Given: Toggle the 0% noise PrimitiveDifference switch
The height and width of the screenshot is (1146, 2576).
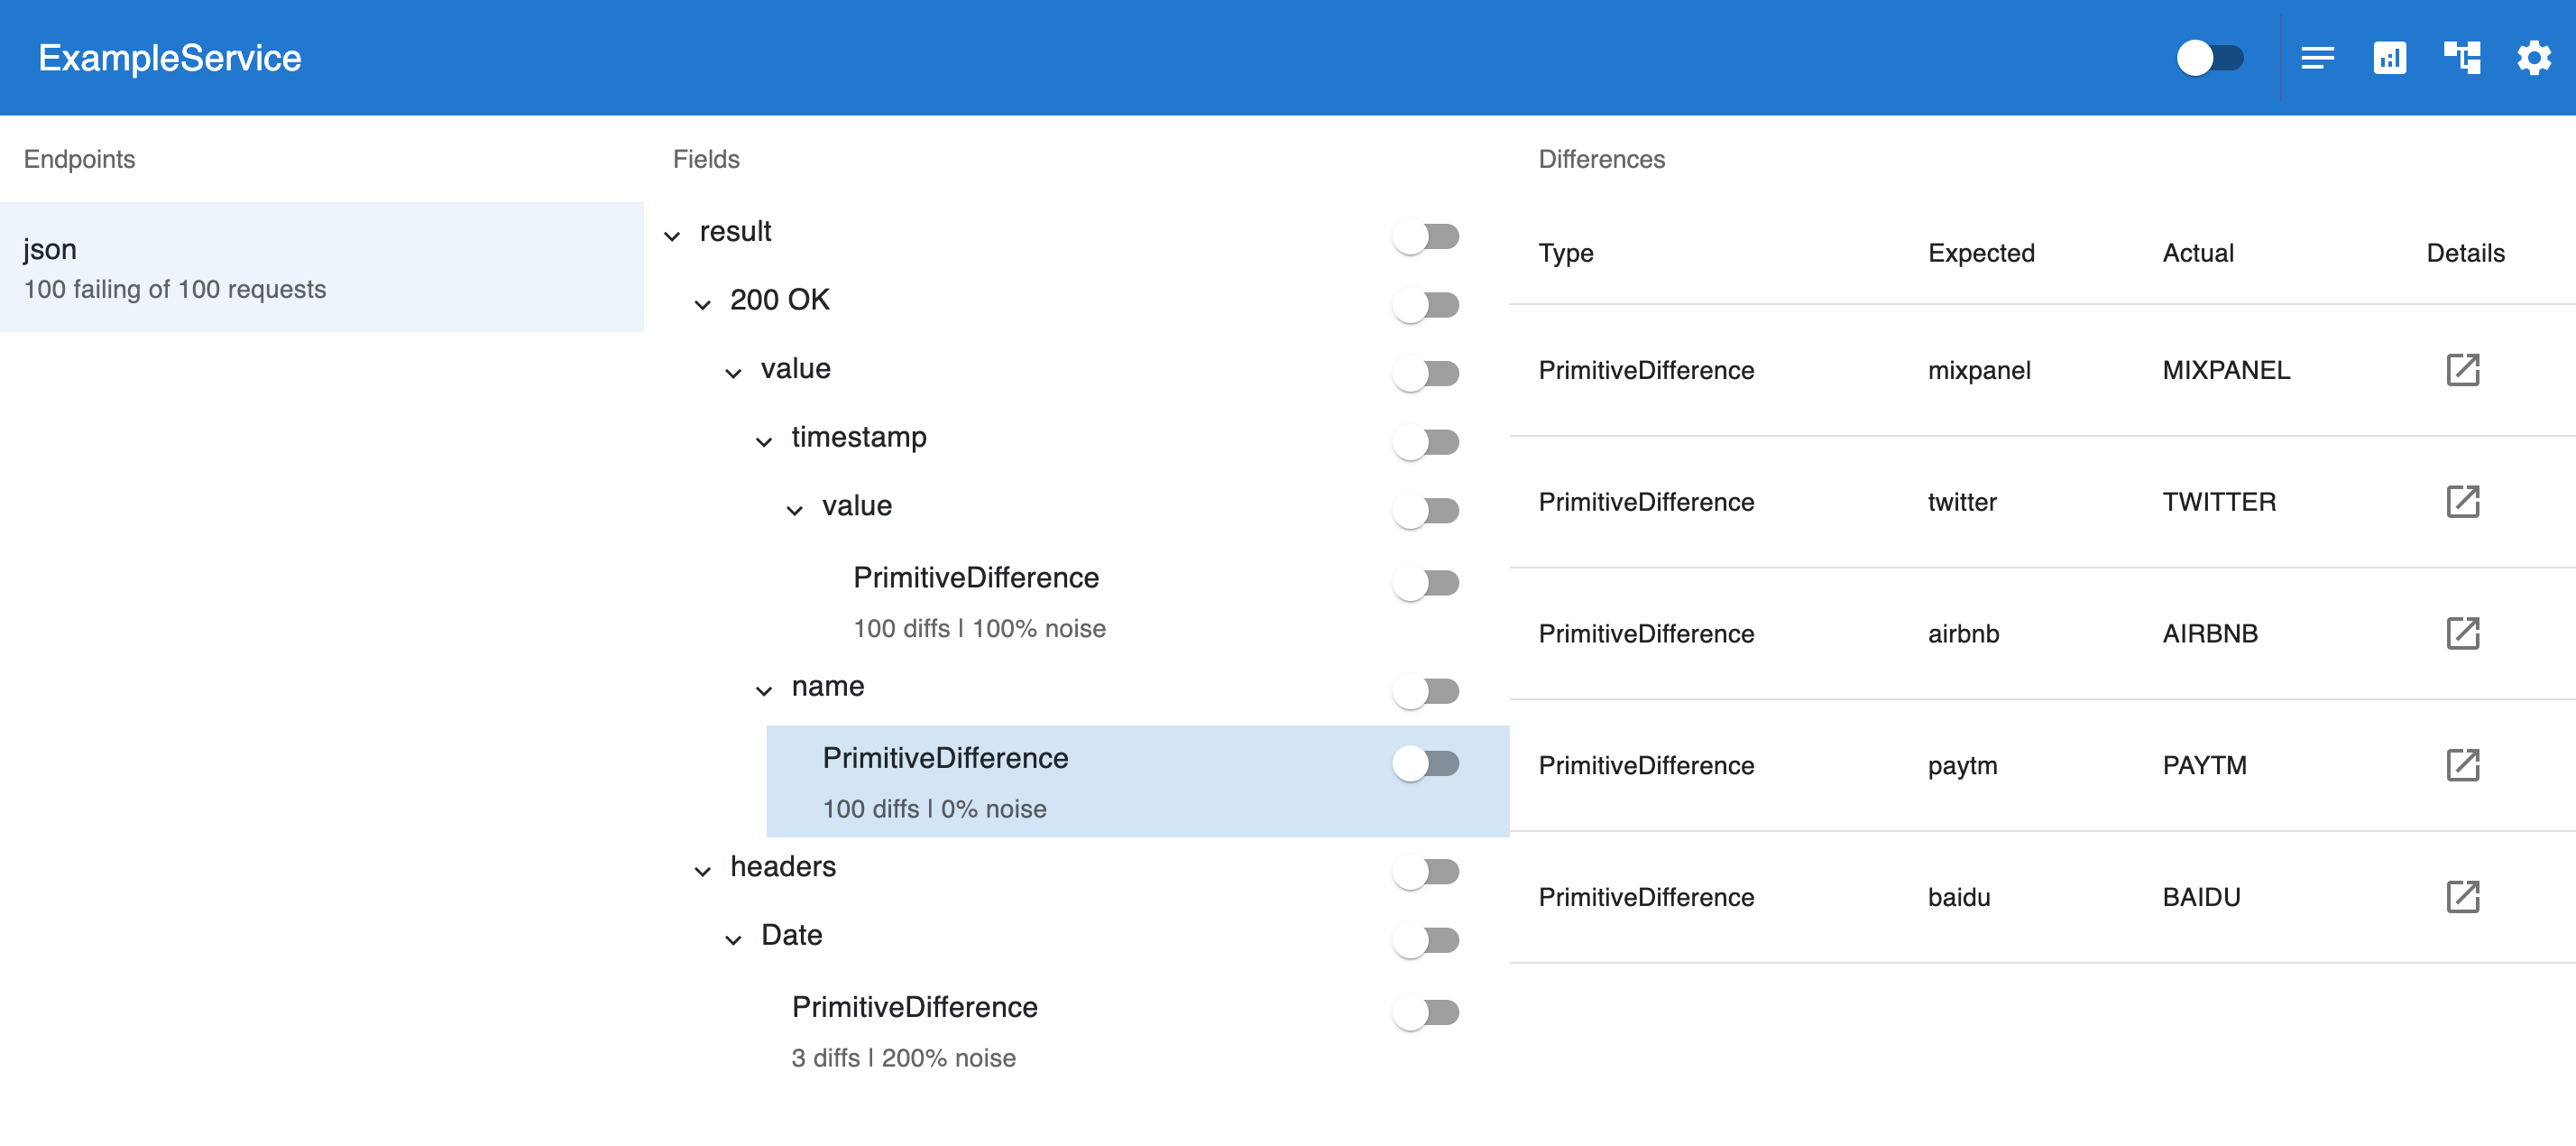Looking at the screenshot, I should tap(1426, 763).
